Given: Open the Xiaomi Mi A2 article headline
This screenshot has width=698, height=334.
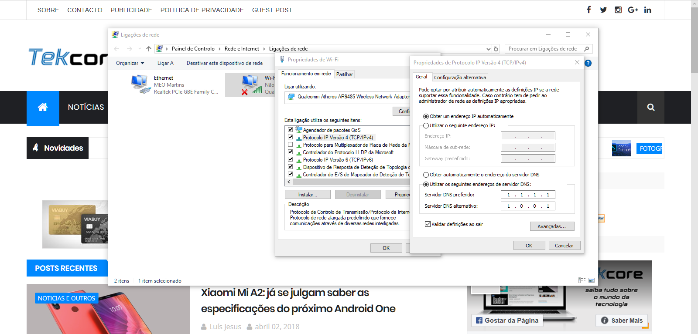Looking at the screenshot, I should pyautogui.click(x=298, y=300).
